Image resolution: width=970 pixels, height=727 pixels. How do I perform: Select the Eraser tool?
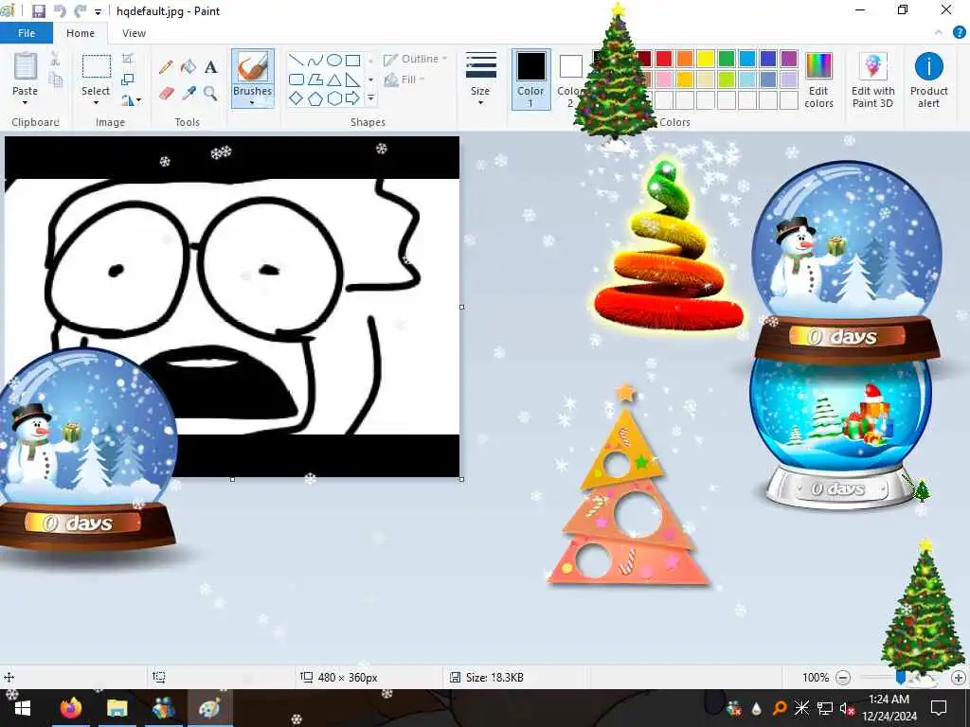[166, 94]
